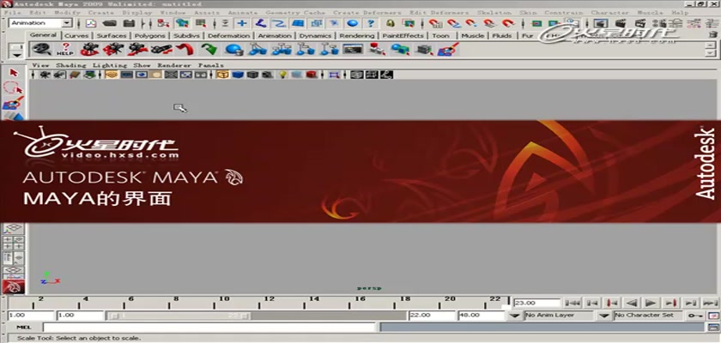Switch to Toon shelf tab

point(440,35)
